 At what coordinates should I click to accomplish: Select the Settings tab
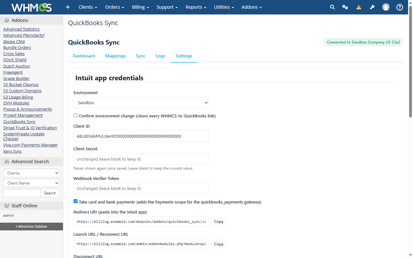tap(184, 56)
